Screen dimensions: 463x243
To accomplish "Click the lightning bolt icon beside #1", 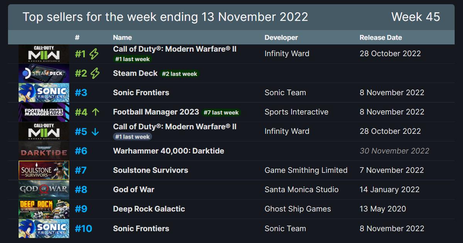I will pyautogui.click(x=94, y=54).
